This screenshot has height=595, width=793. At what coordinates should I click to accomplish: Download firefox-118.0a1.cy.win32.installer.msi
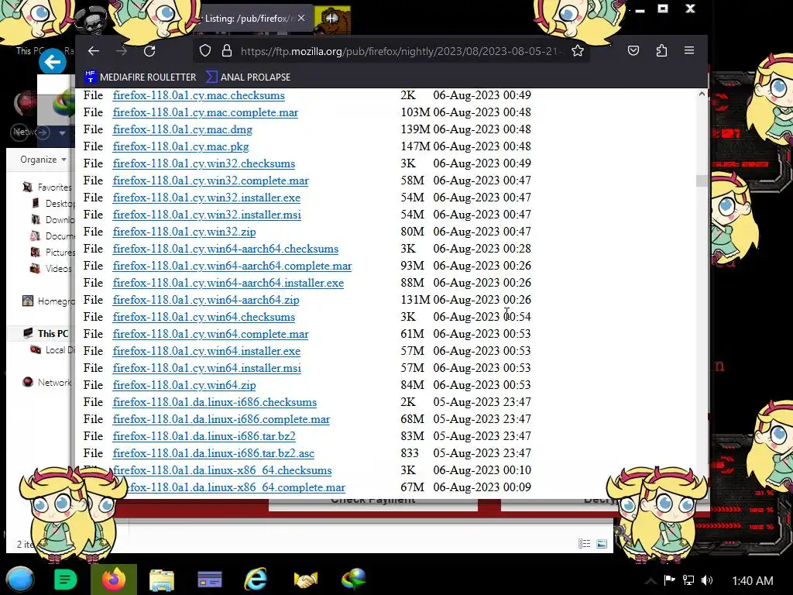pyautogui.click(x=207, y=215)
